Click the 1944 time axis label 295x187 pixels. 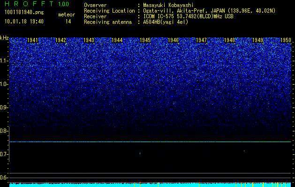[117, 40]
